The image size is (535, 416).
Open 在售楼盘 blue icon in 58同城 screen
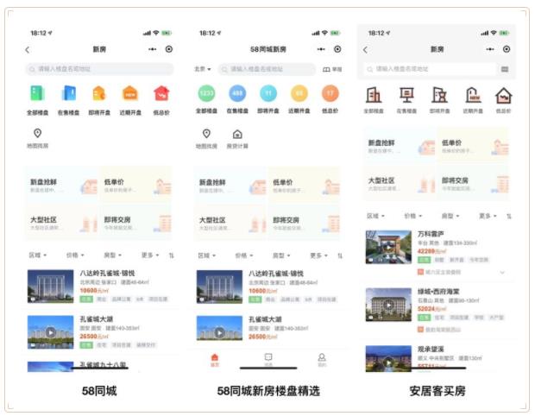[x=68, y=93]
